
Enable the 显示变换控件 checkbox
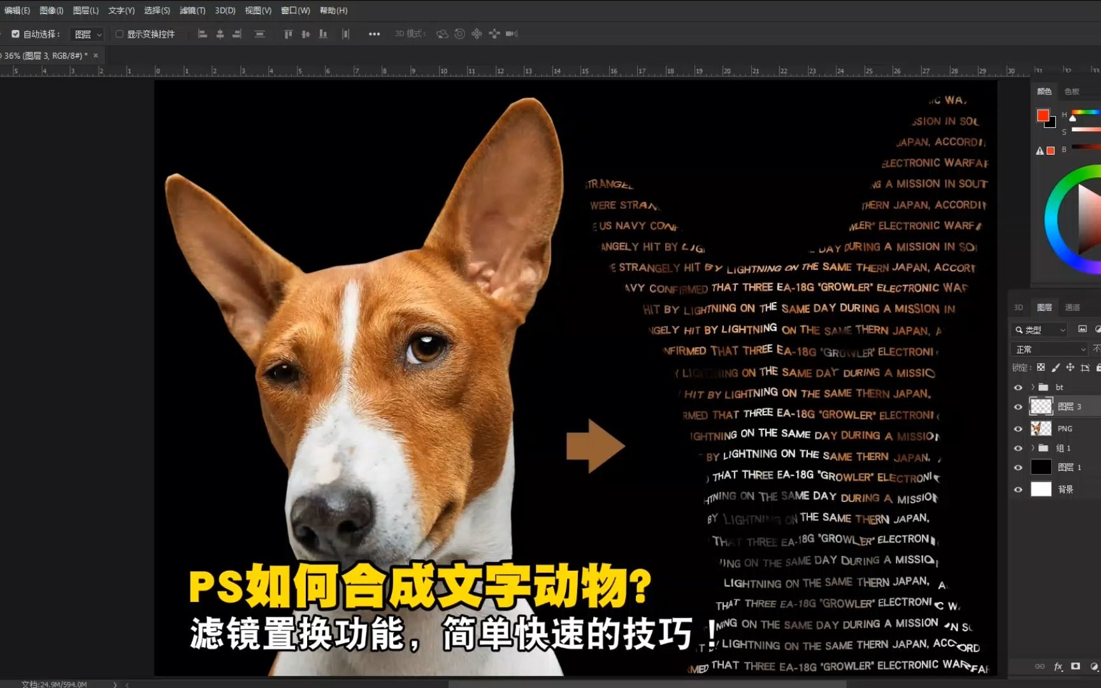click(x=119, y=34)
